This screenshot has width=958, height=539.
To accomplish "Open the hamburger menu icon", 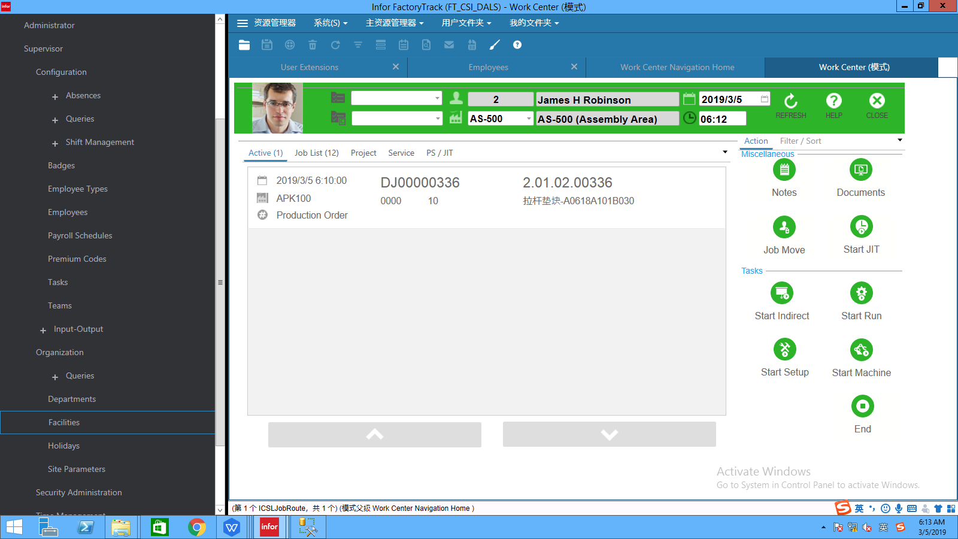I will 242,23.
